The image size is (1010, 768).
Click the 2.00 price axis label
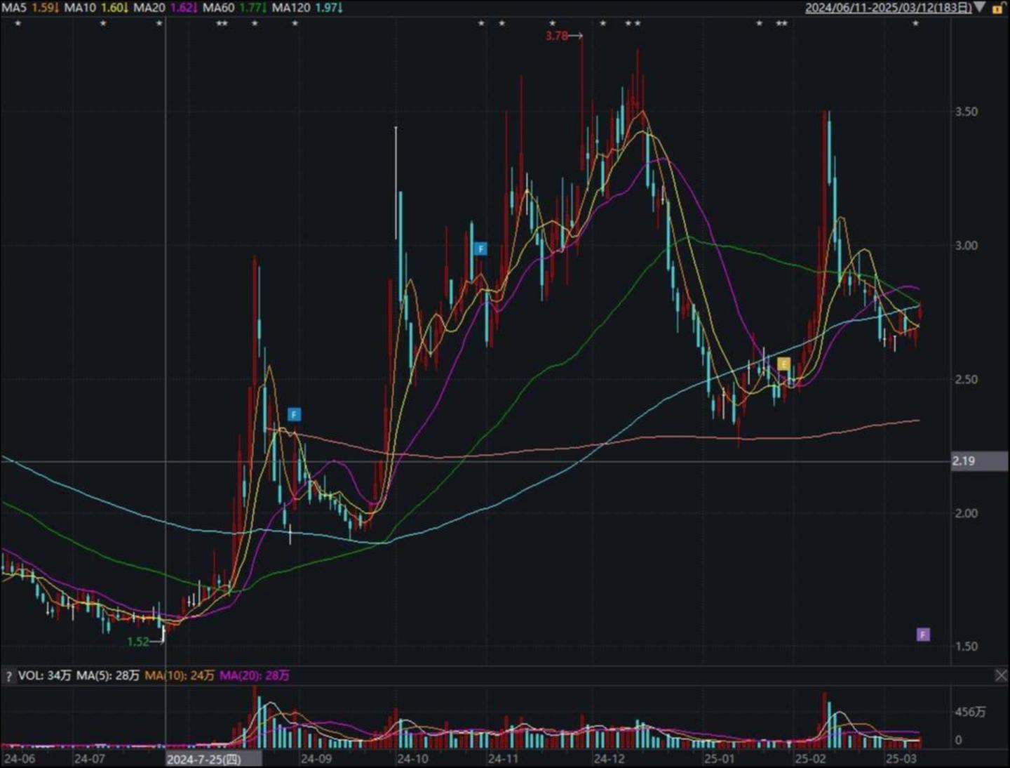(966, 513)
